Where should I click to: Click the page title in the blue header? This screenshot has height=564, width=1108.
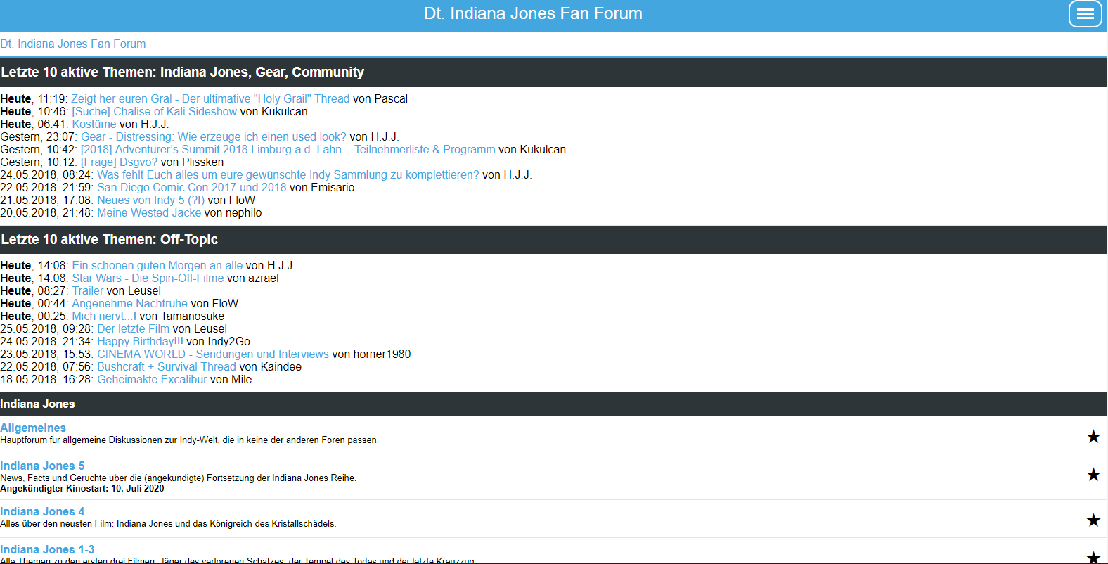pos(533,13)
